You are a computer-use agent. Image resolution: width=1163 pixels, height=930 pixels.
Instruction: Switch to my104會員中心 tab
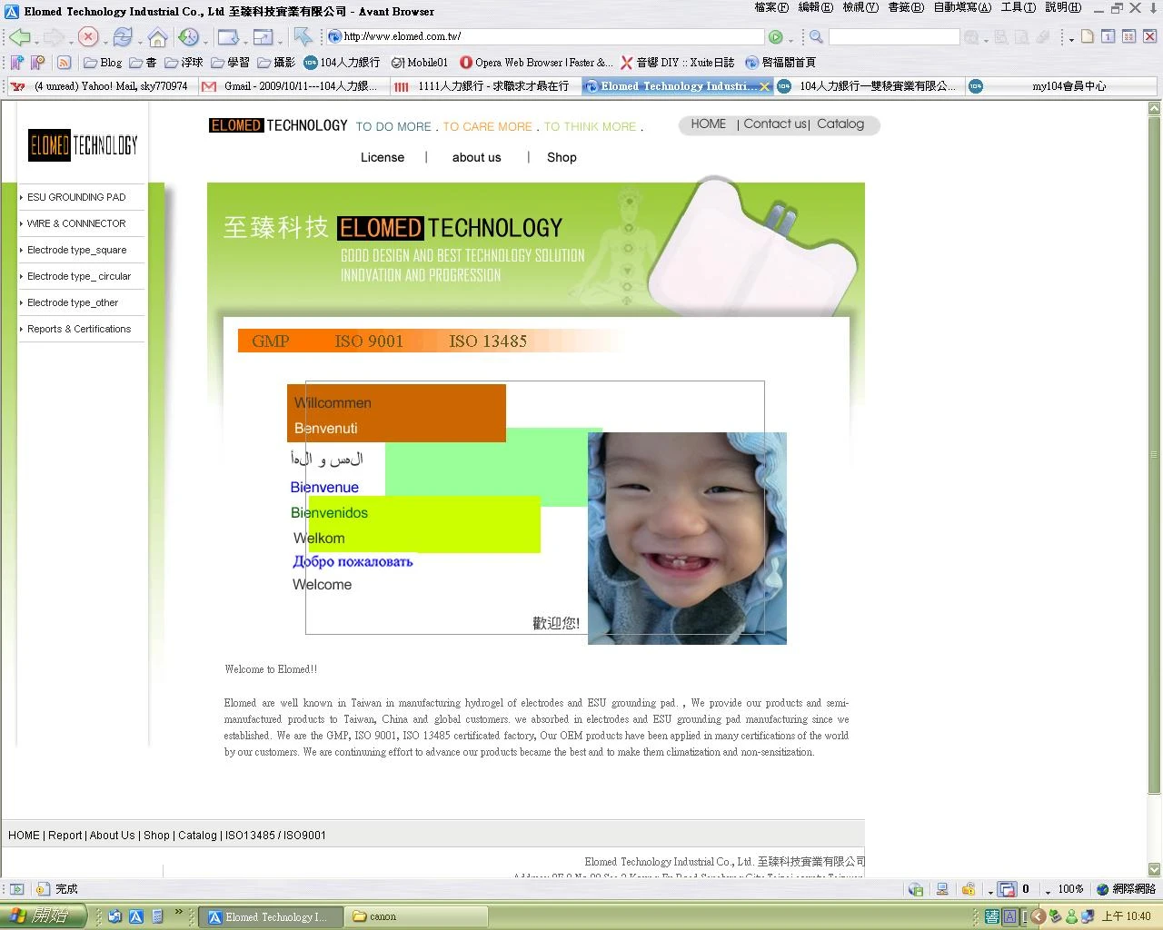click(1059, 86)
